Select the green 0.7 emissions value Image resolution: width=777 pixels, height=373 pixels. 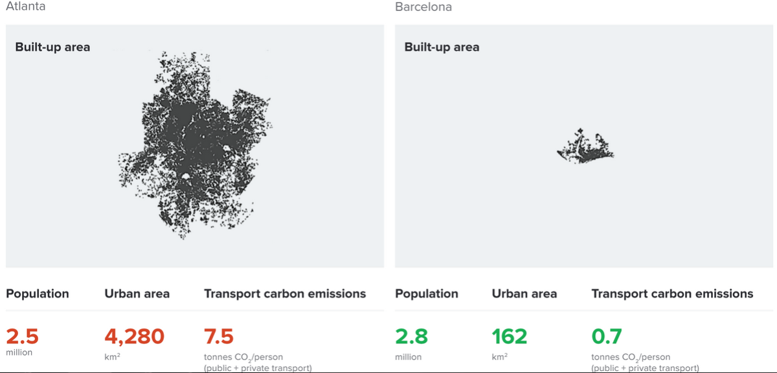coord(606,337)
